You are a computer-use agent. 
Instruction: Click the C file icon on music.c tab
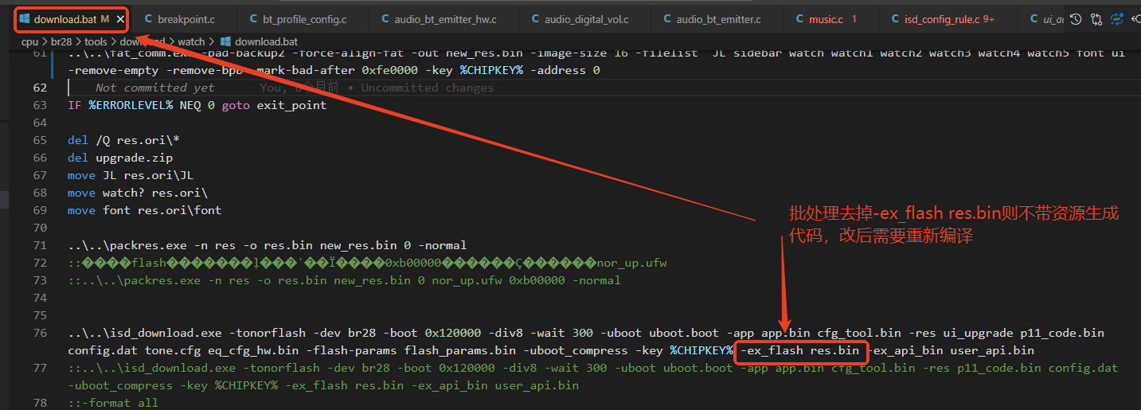(x=800, y=18)
